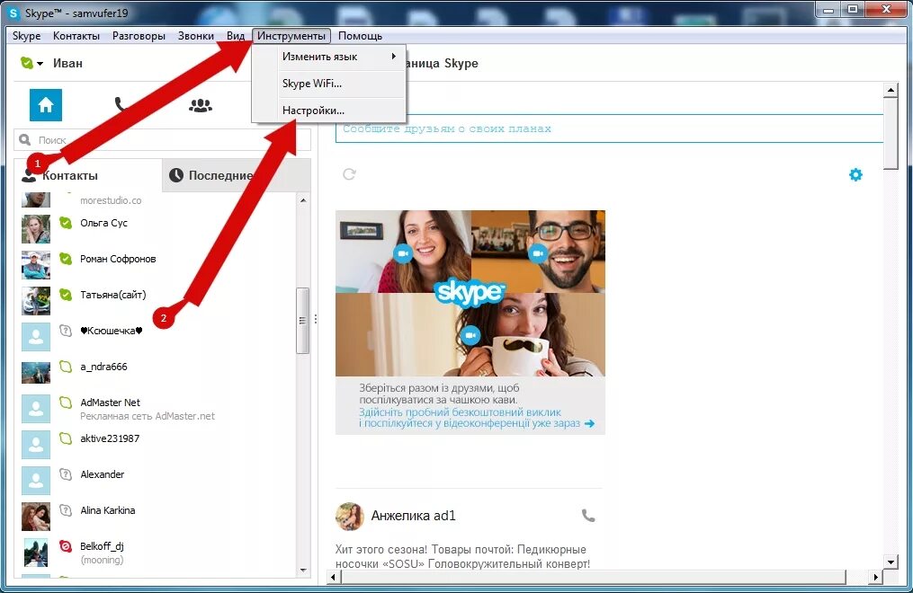Click Ольга Сус online status icon
913x593 pixels.
tap(66, 223)
